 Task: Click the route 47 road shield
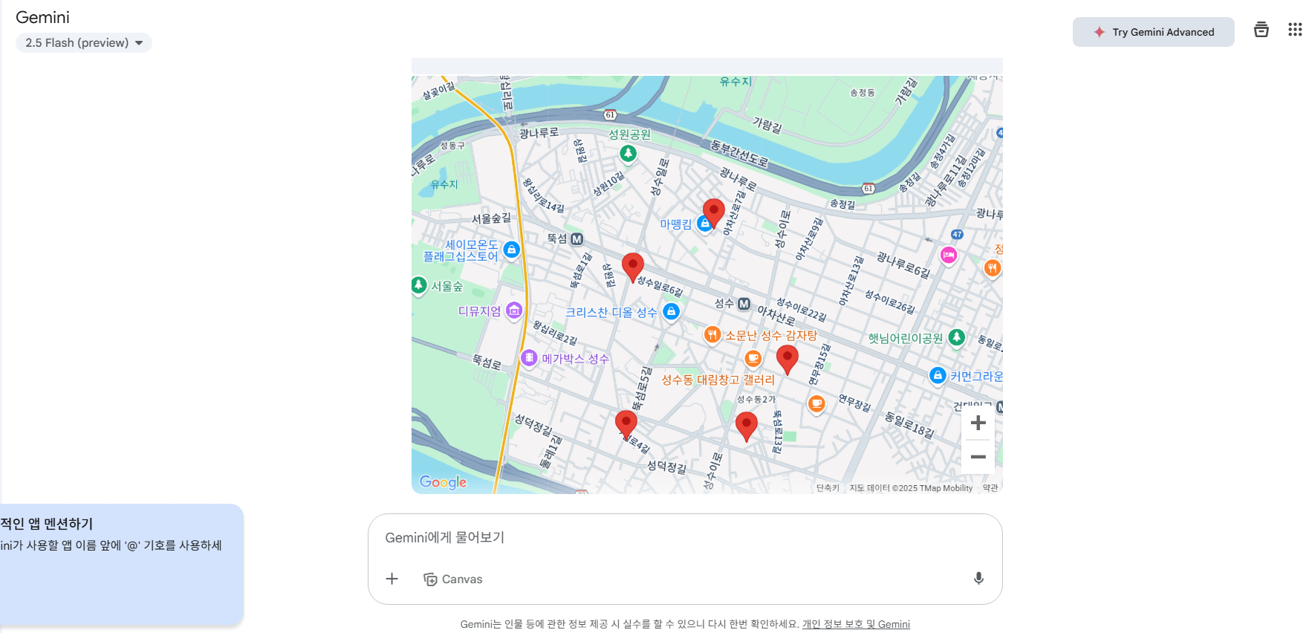pos(957,234)
